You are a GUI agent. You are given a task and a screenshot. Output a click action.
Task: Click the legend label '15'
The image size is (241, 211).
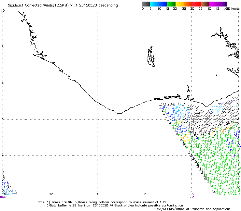coord(167,9)
